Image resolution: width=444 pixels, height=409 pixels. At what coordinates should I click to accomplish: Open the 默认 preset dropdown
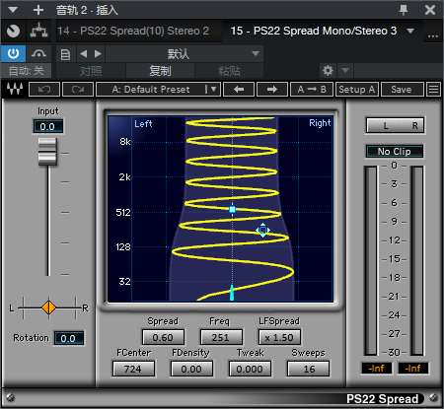185,54
